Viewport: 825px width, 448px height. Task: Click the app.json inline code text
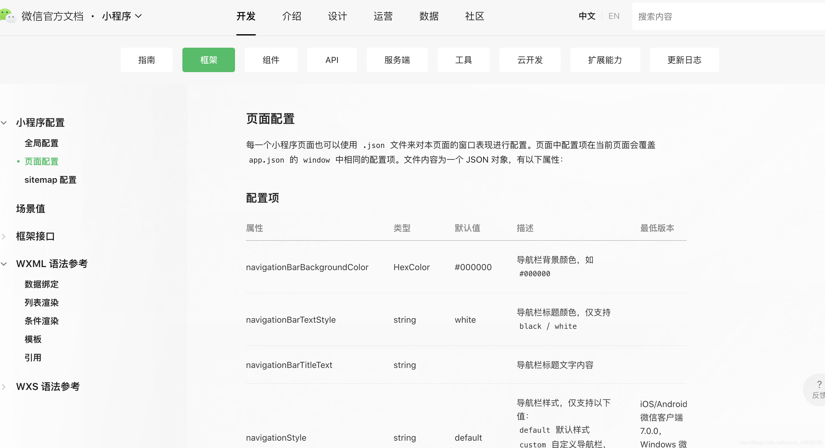tap(267, 160)
